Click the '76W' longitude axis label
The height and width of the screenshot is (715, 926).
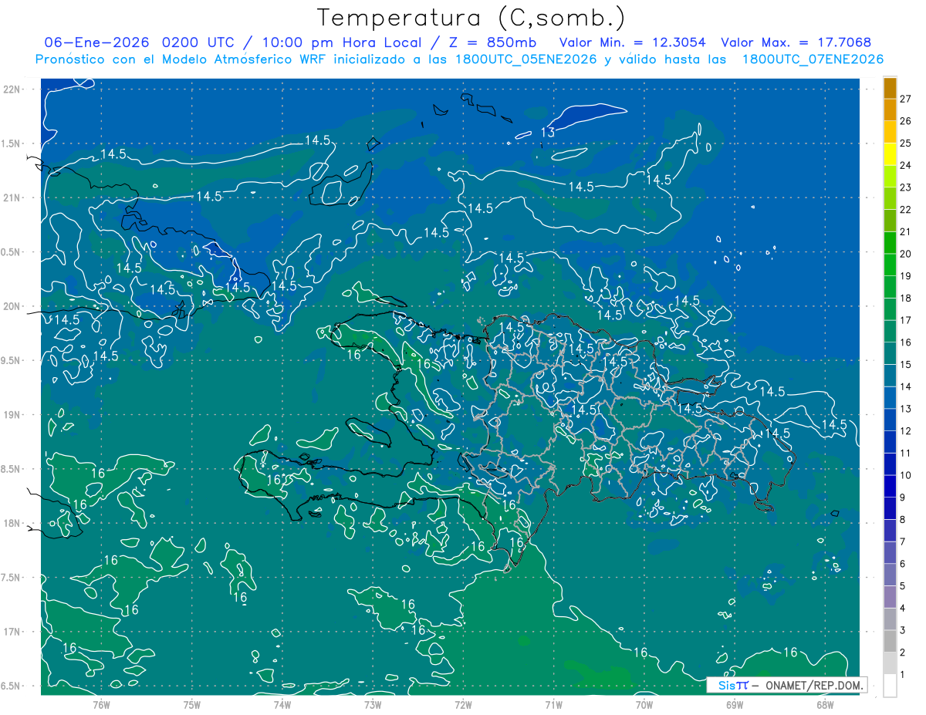click(x=101, y=704)
